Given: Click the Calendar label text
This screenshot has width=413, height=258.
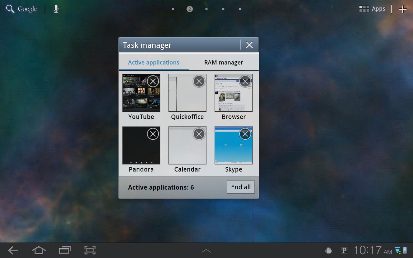Looking at the screenshot, I should click(x=187, y=169).
